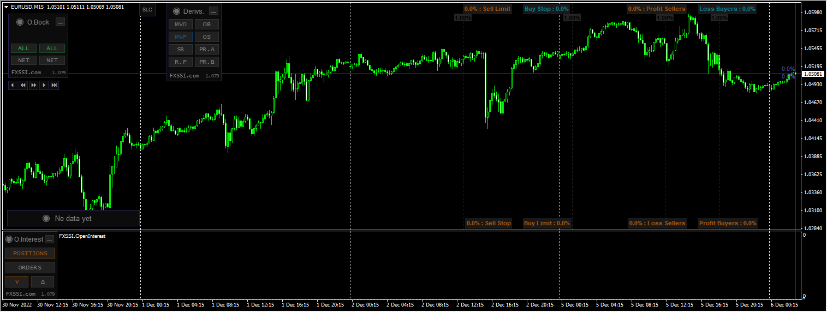Viewport: 827px width, 312px height.
Task: Select the left ALL button in O.Book
Action: point(23,49)
